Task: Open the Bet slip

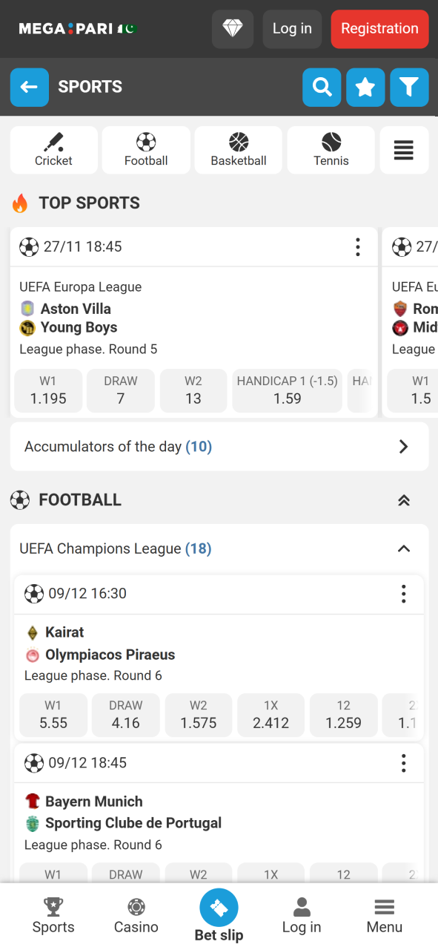Action: (x=219, y=915)
